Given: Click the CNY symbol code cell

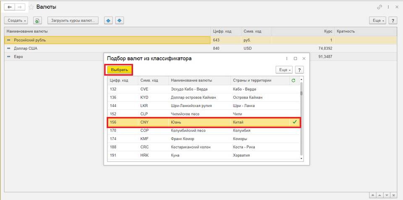Looking at the screenshot, I should pos(144,123).
